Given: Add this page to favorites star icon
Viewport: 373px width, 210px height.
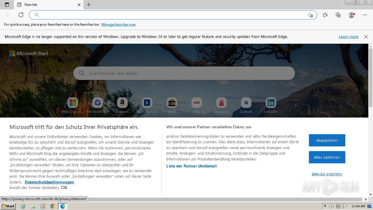Looking at the screenshot, I should 310,15.
